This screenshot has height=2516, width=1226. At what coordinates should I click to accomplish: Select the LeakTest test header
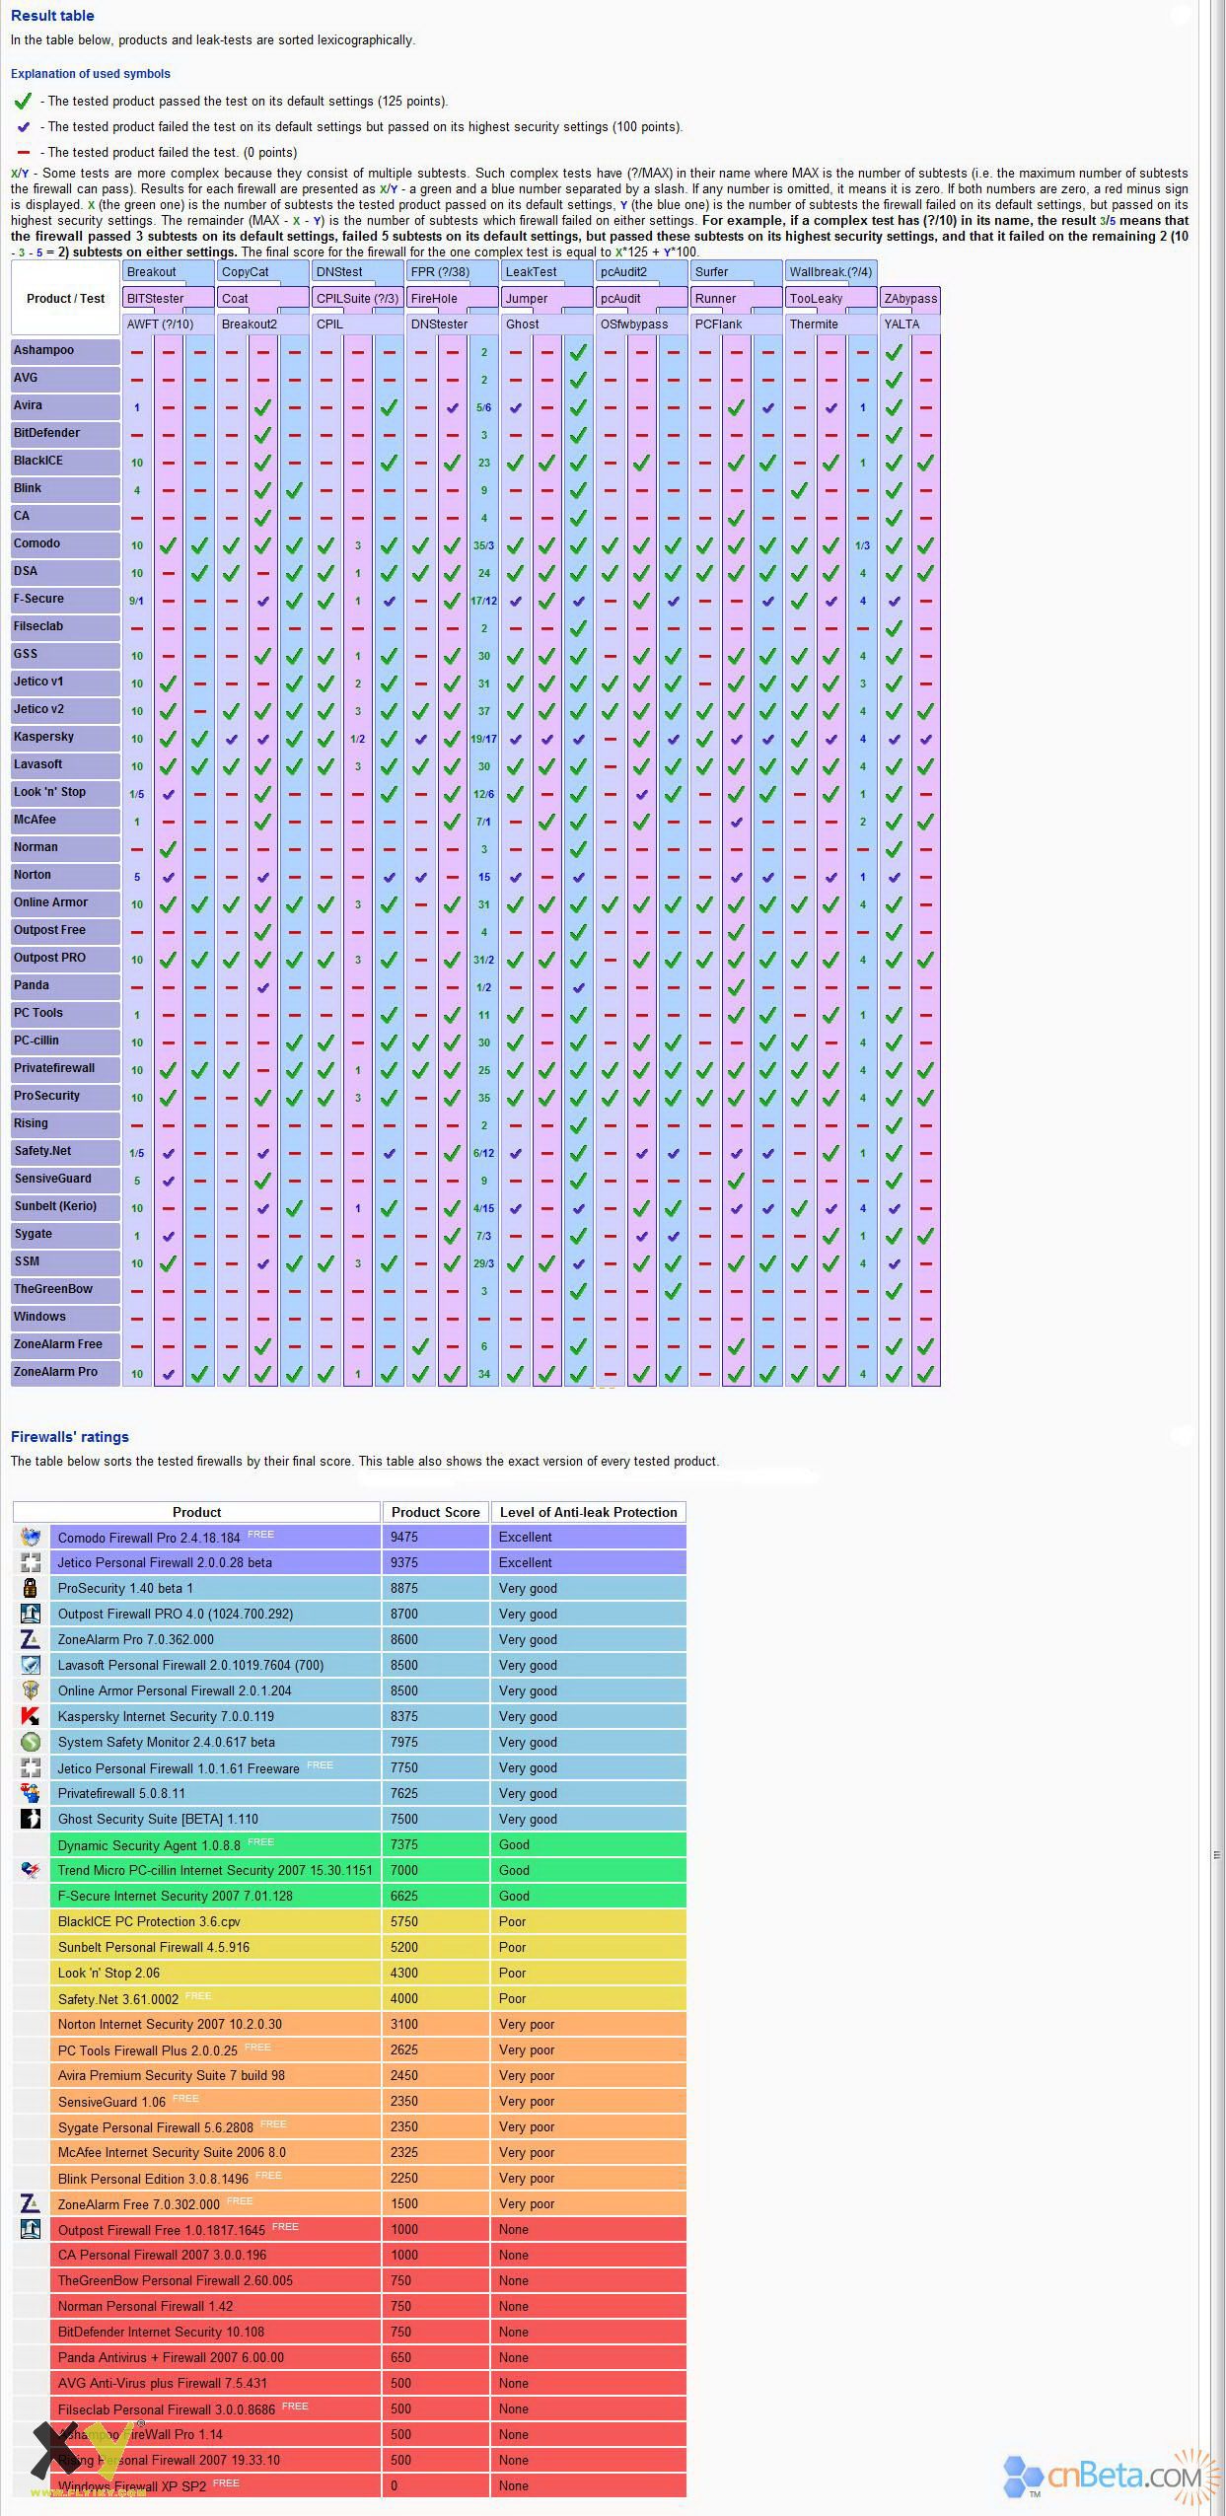[x=547, y=272]
